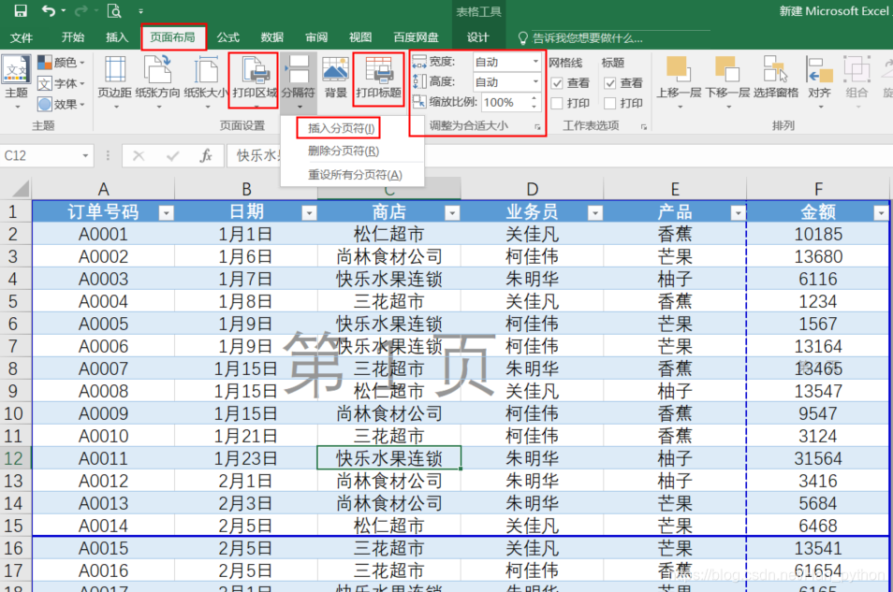Click the Save icon in quick access toolbar
Image resolution: width=893 pixels, height=592 pixels.
(x=22, y=11)
